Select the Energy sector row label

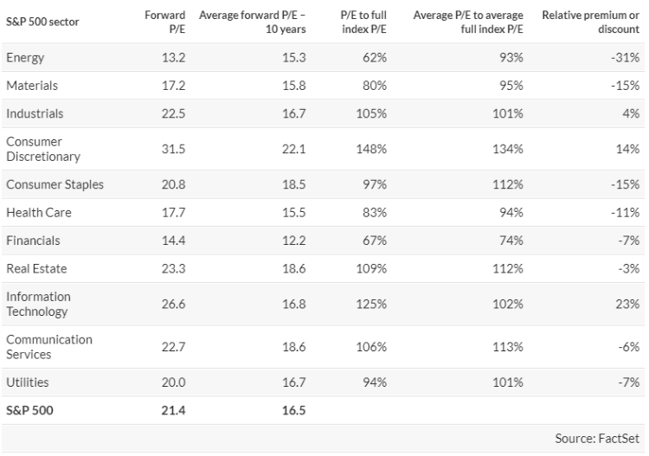24,57
